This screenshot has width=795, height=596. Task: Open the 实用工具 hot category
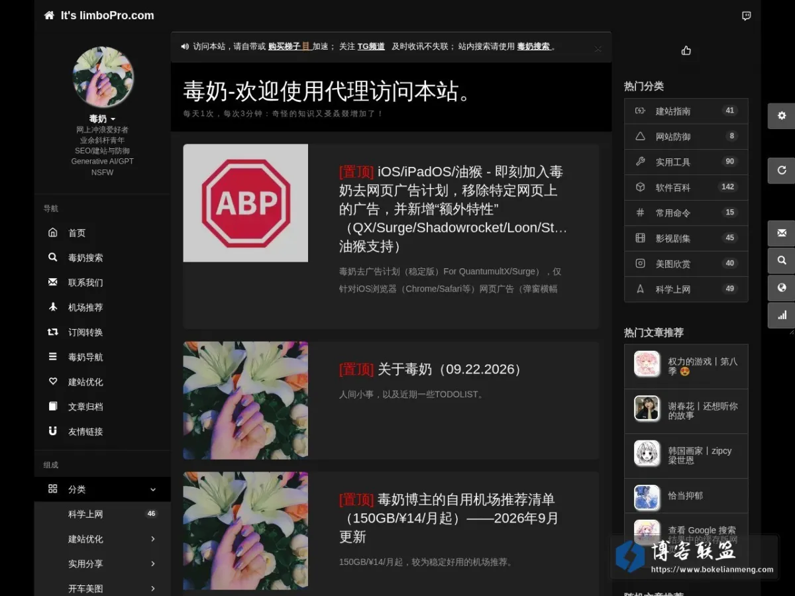click(x=686, y=162)
